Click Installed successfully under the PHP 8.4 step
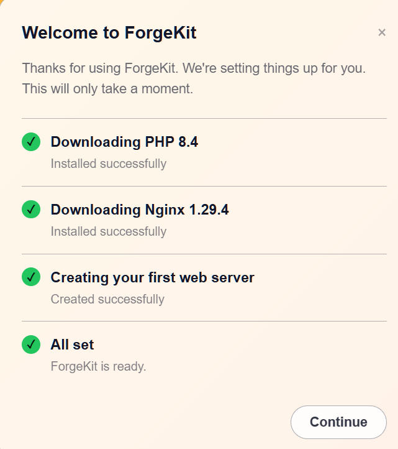 (x=109, y=164)
